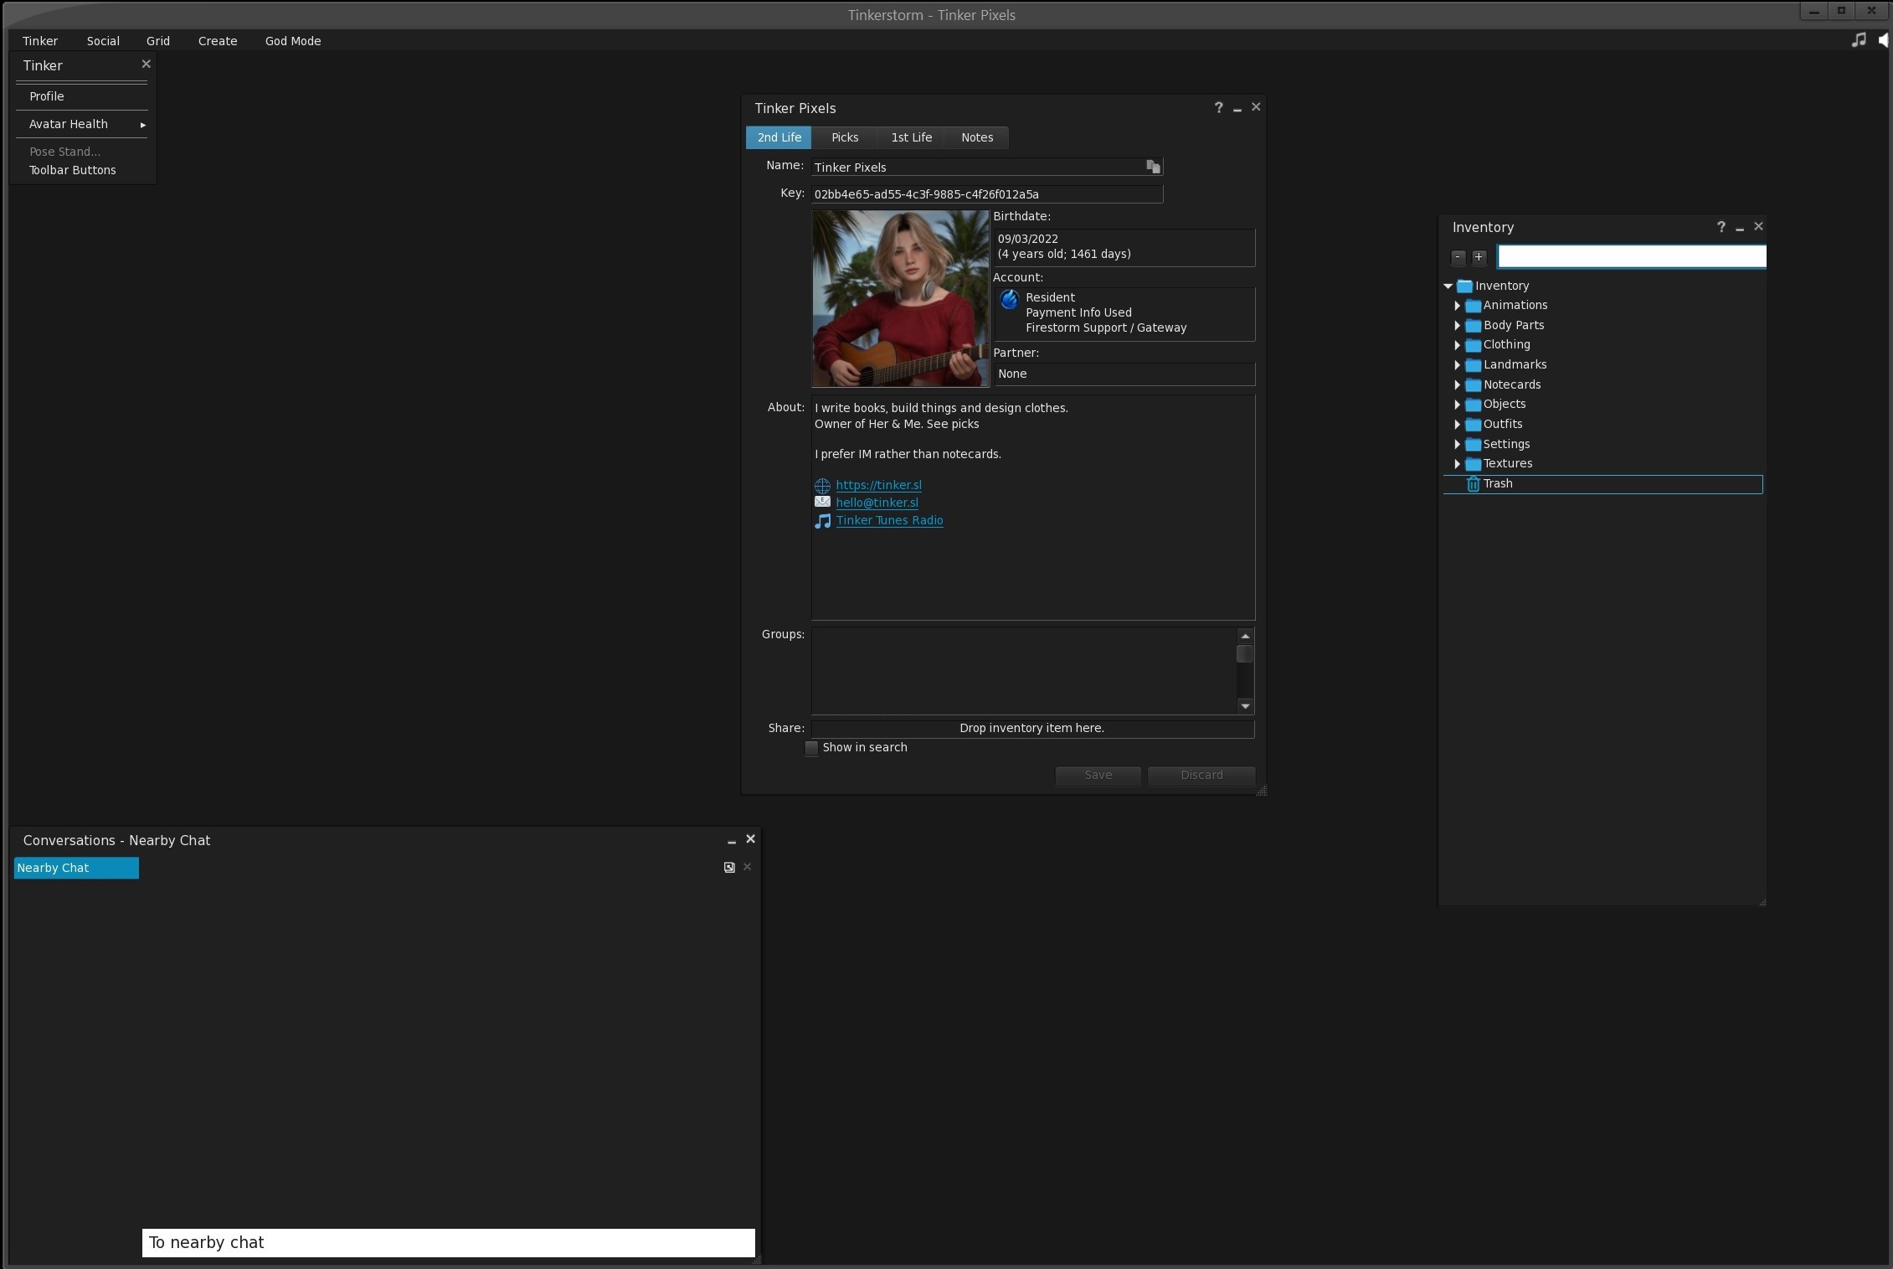Click the Clothing folder icon
Image resolution: width=1893 pixels, height=1269 pixels.
(1473, 345)
